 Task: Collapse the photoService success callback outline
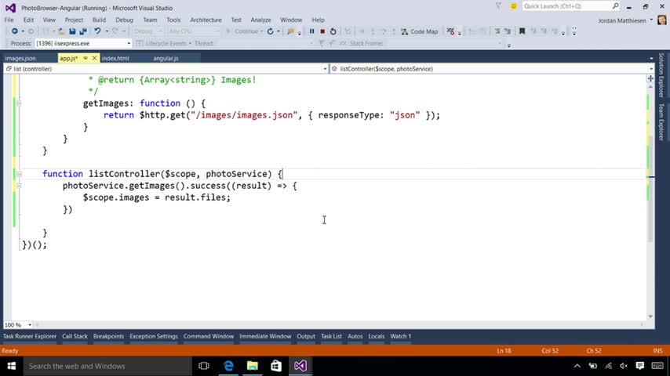[19, 186]
